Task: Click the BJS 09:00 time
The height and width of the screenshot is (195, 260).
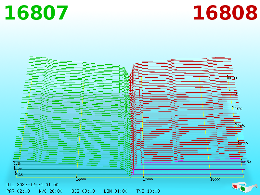Action: tap(83, 191)
